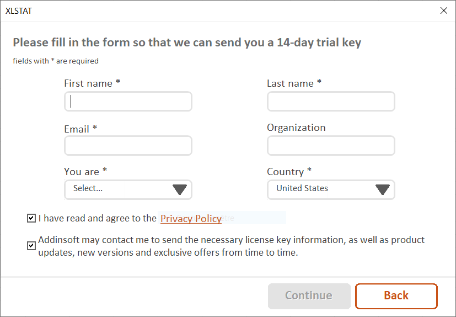Image resolution: width=456 pixels, height=317 pixels.
Task: Select the Email input field
Action: click(x=128, y=146)
